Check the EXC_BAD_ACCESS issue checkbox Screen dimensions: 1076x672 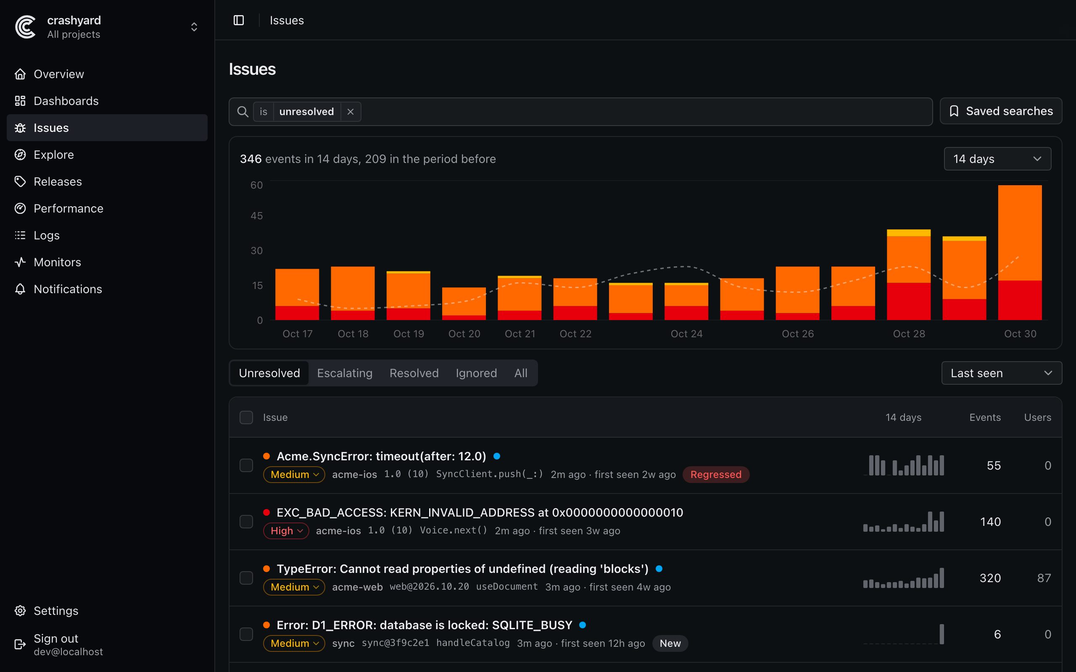(x=246, y=521)
